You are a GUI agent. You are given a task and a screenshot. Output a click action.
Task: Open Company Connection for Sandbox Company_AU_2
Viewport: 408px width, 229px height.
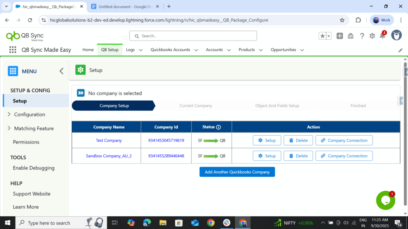pyautogui.click(x=344, y=156)
